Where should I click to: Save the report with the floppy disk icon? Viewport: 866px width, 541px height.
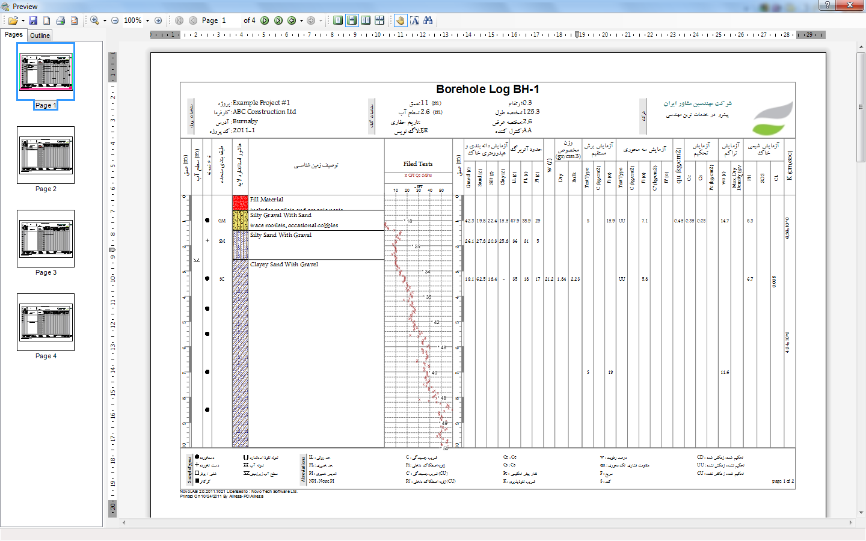click(x=33, y=20)
